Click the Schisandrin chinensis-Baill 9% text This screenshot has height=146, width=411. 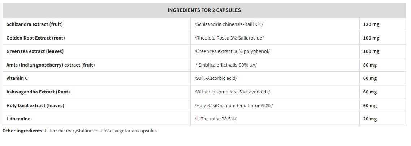[231, 24]
